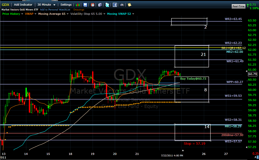259x160 pixels.
Task: Click the 7/22/2011 4:00 PM time label
Action: [172, 156]
